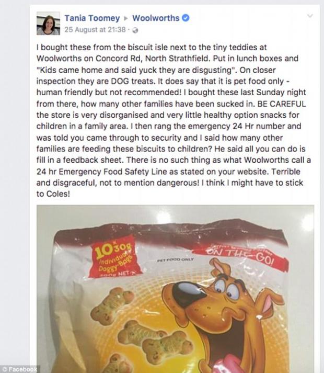Click the arrow between Tania Toomey and Woolworths
The image size is (324, 373).
coord(126,18)
